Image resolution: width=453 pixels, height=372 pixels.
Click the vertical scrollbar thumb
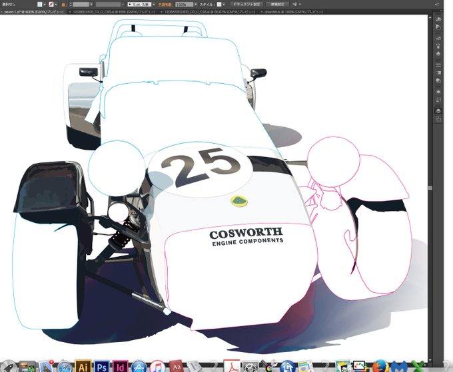tap(430, 188)
